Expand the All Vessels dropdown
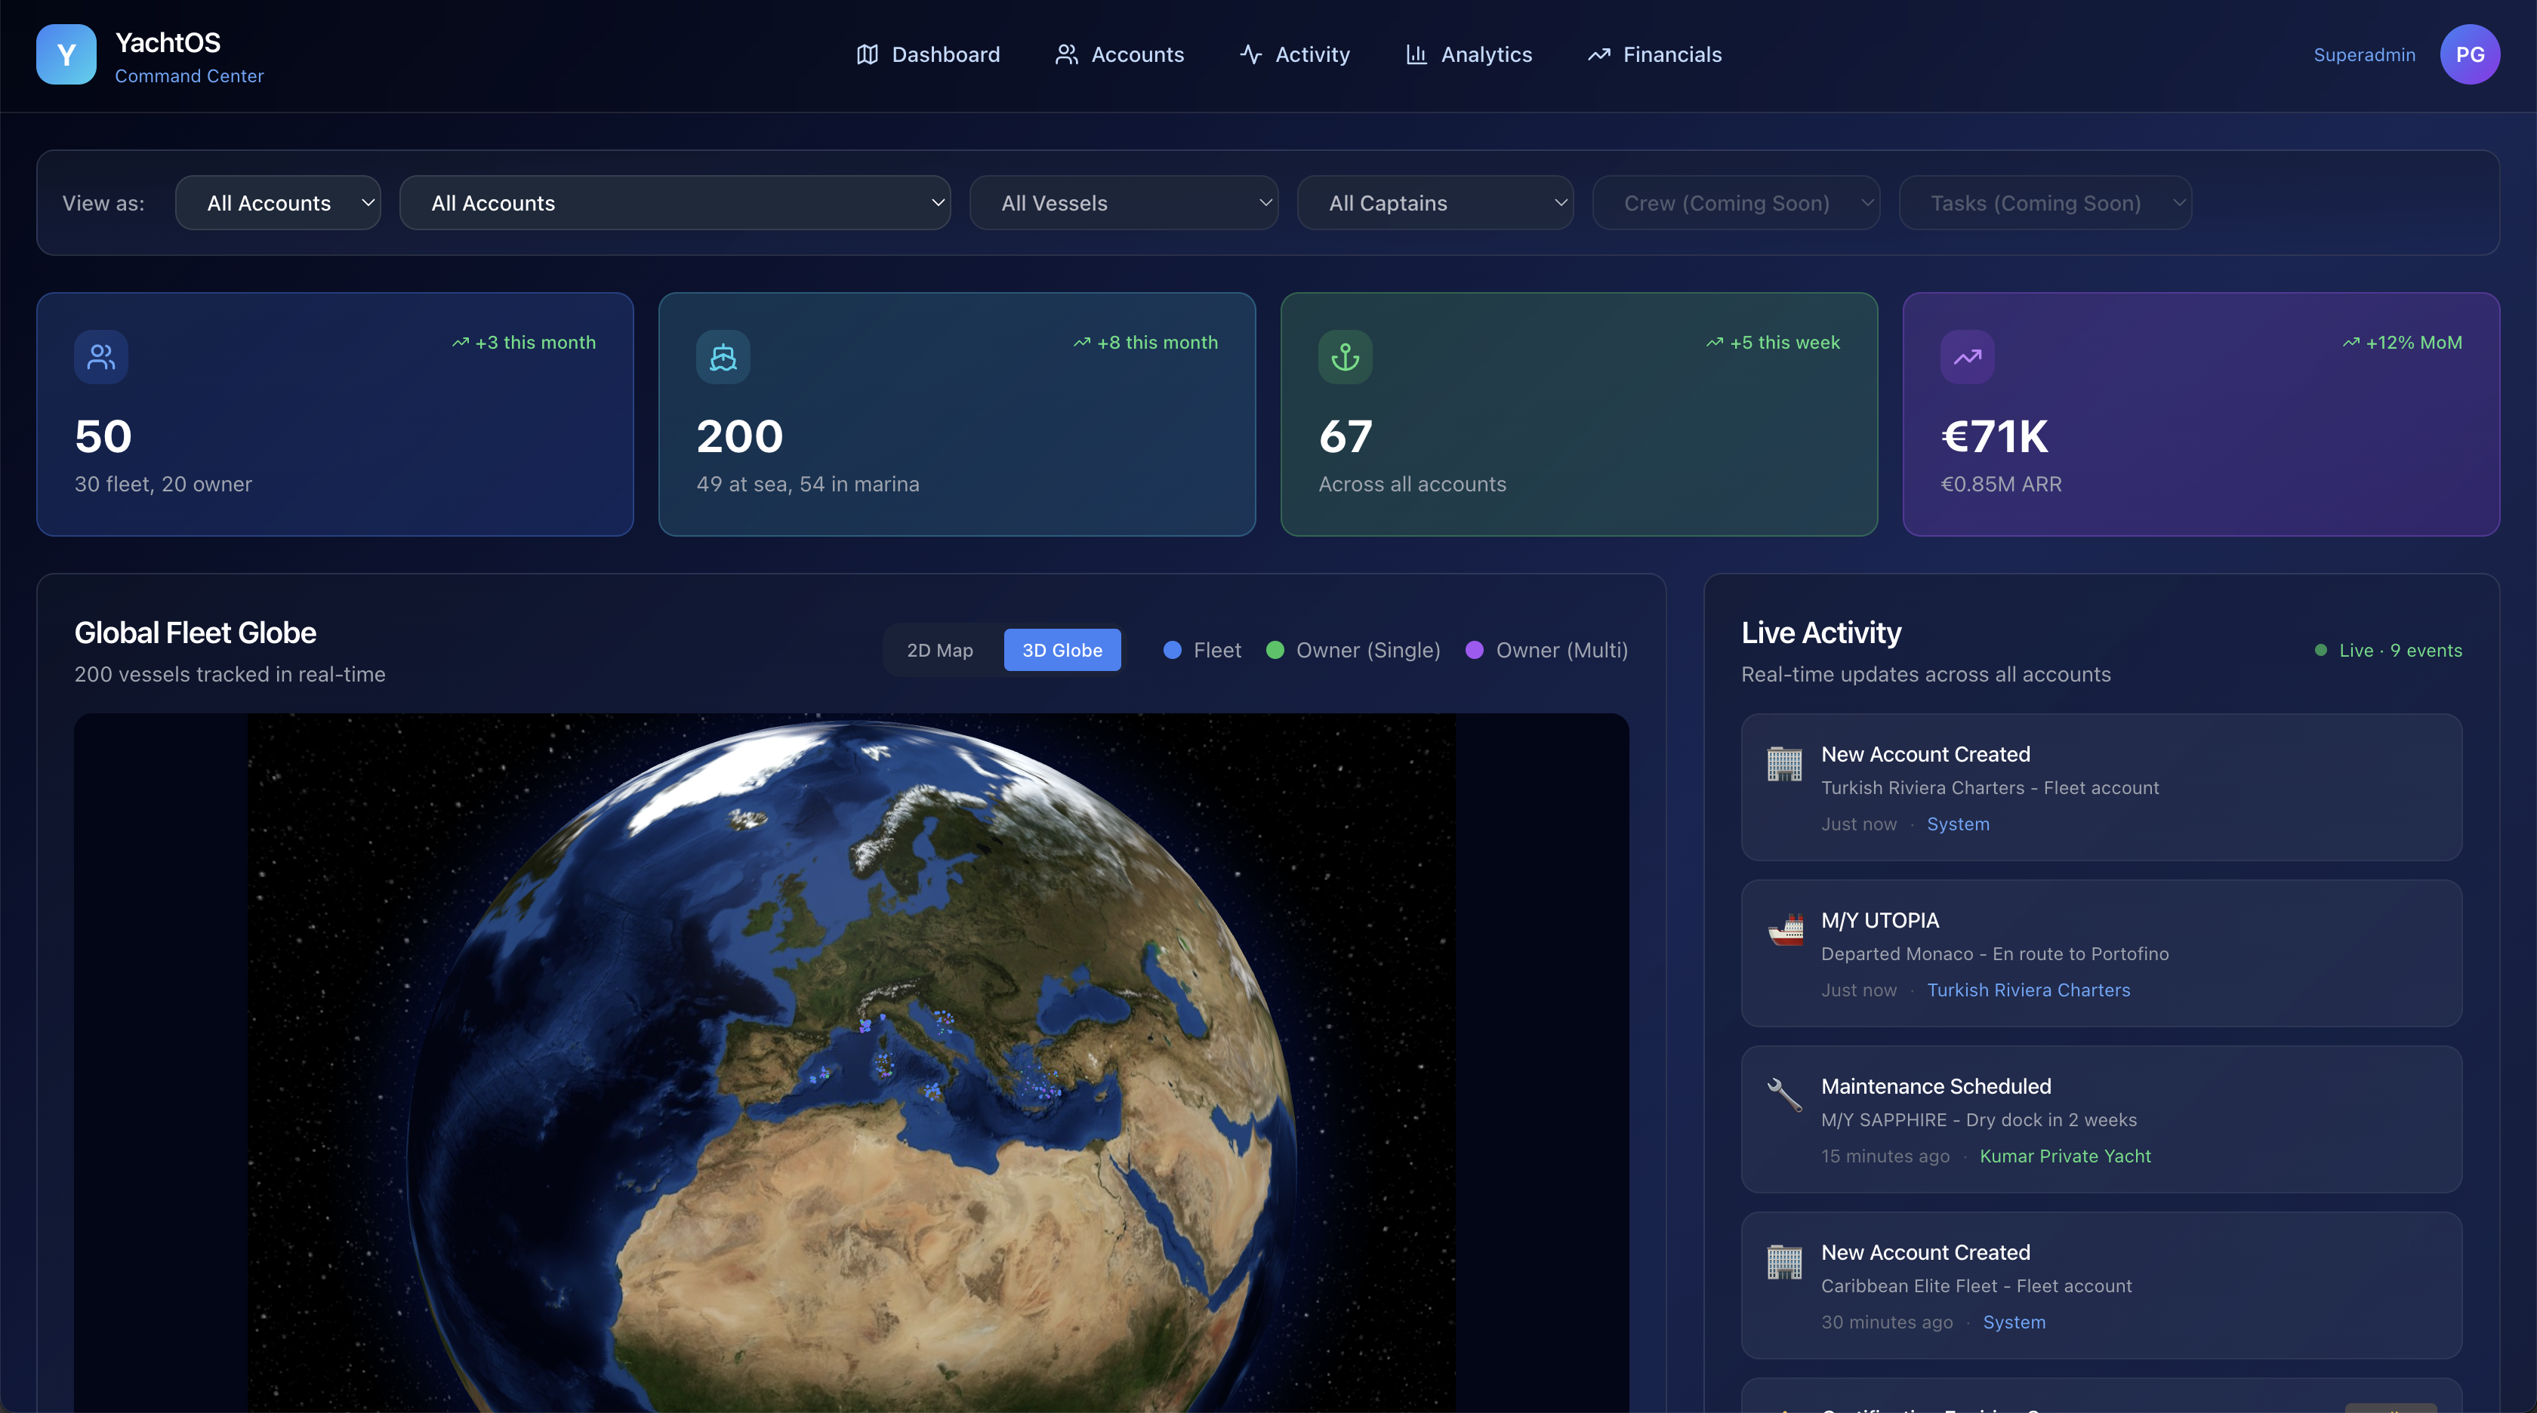 coord(1123,203)
